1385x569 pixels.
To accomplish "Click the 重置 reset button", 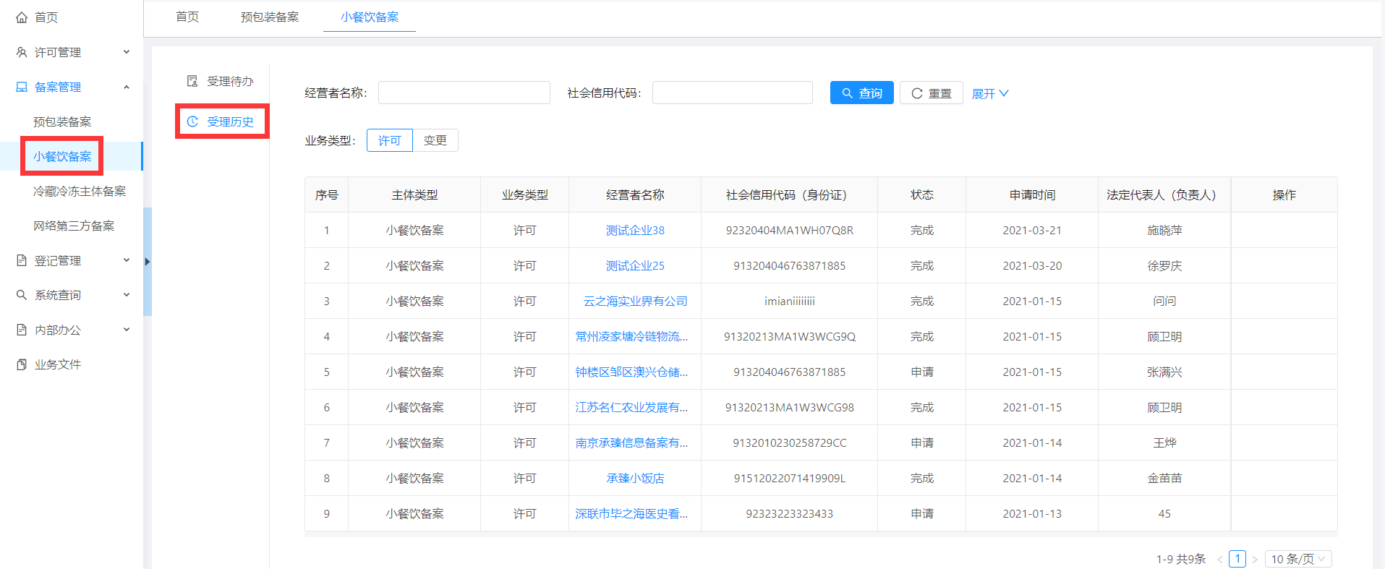I will pos(931,93).
